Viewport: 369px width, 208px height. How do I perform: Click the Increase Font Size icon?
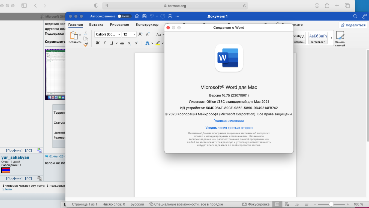point(140,34)
